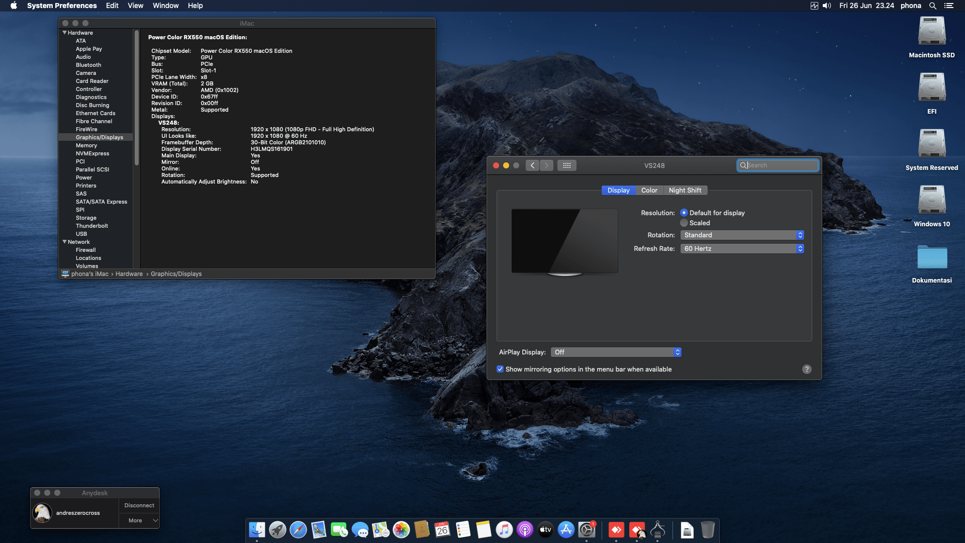Open Calendar showing 26 in Dock
The height and width of the screenshot is (543, 965).
coord(442,530)
